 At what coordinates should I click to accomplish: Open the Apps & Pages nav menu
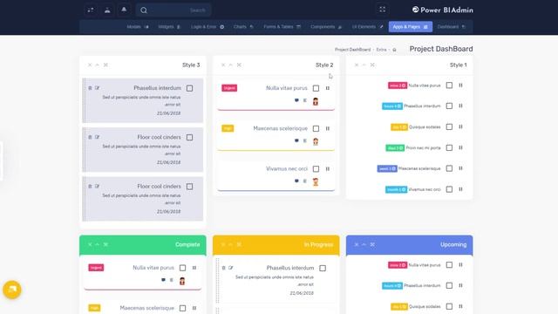(411, 27)
